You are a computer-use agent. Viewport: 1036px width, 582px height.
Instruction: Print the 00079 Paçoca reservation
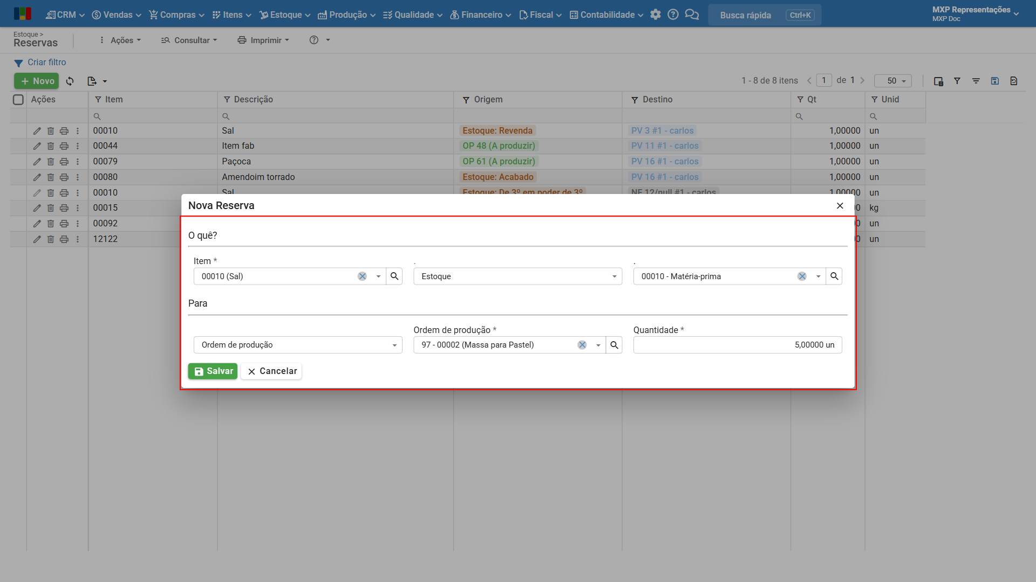[64, 162]
